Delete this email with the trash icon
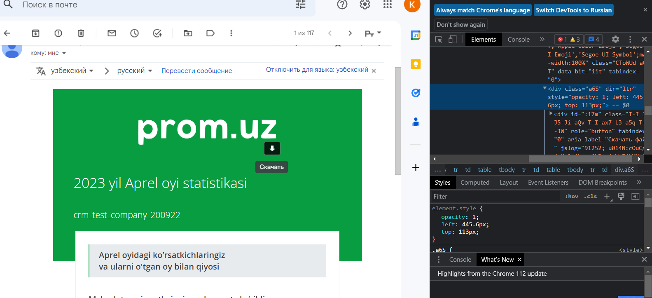 (81, 33)
